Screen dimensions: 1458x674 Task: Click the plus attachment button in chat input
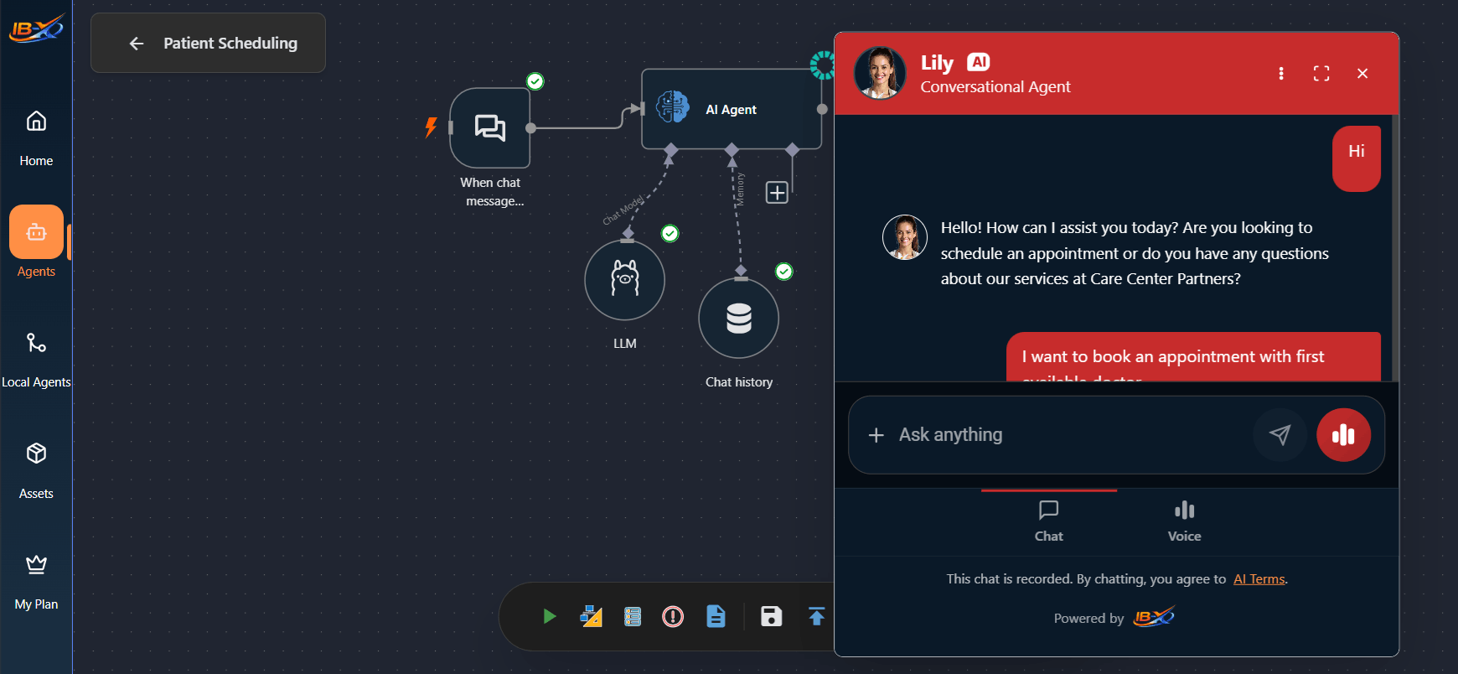pos(876,435)
